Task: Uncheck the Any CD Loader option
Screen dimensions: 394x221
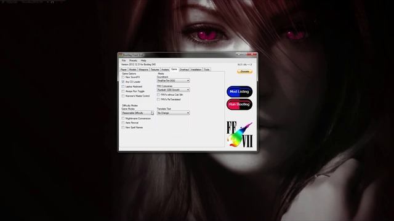Action: [123, 82]
